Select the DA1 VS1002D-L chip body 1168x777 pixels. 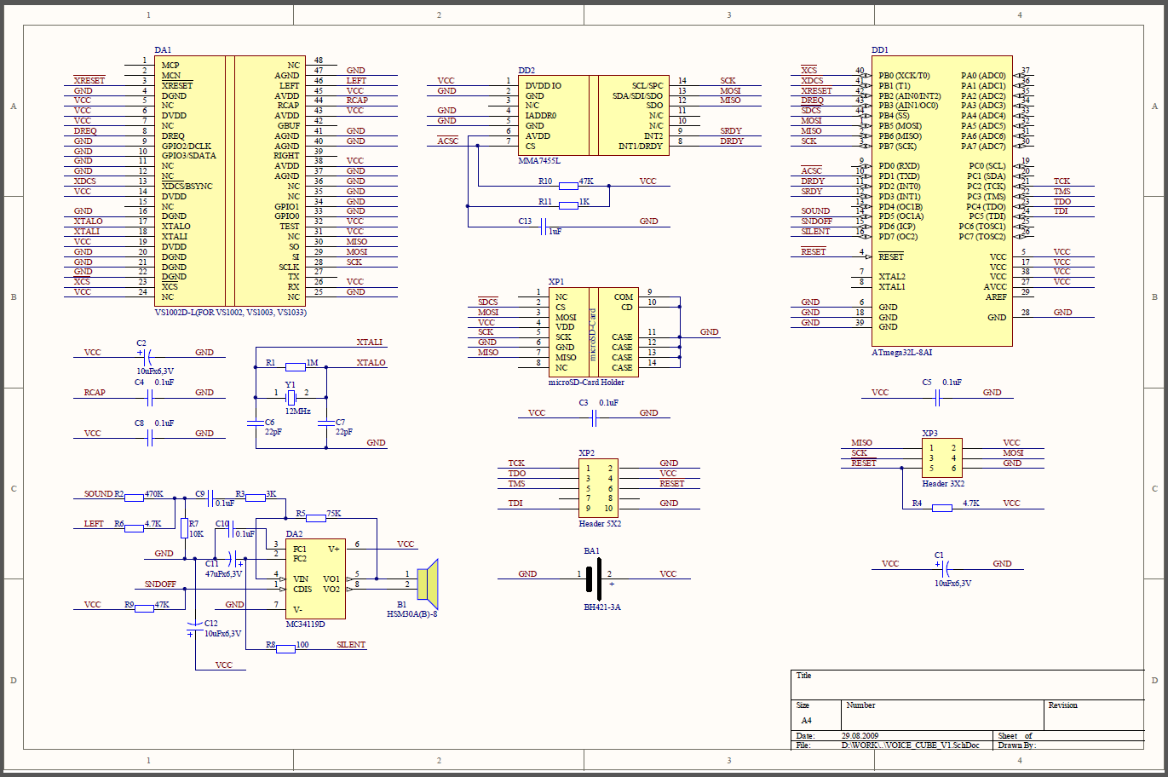click(x=228, y=181)
